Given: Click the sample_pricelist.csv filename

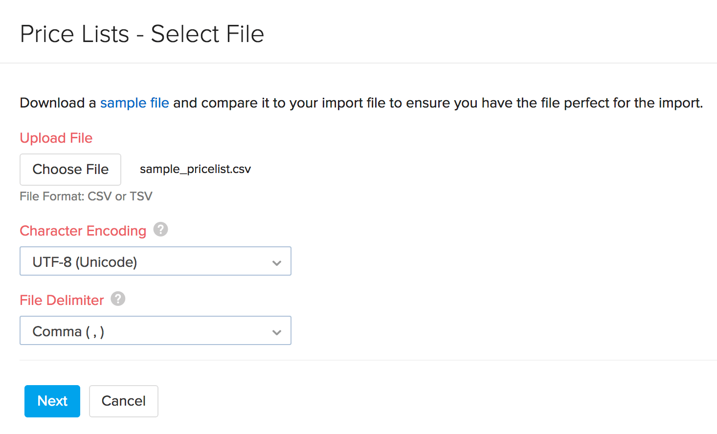Looking at the screenshot, I should pyautogui.click(x=195, y=169).
